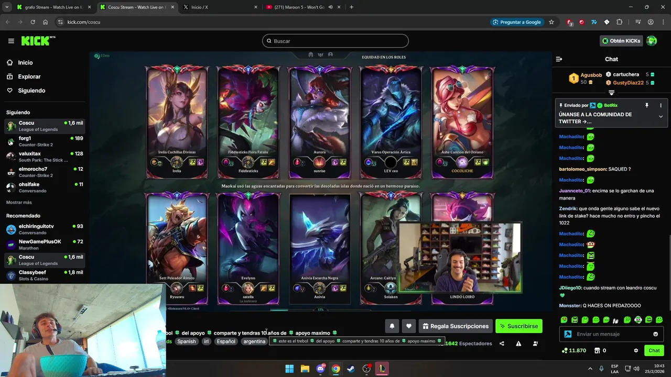Viewport: 671px width, 377px height.
Task: Open the Kick hamburger sidebar menu
Action: pos(11,41)
